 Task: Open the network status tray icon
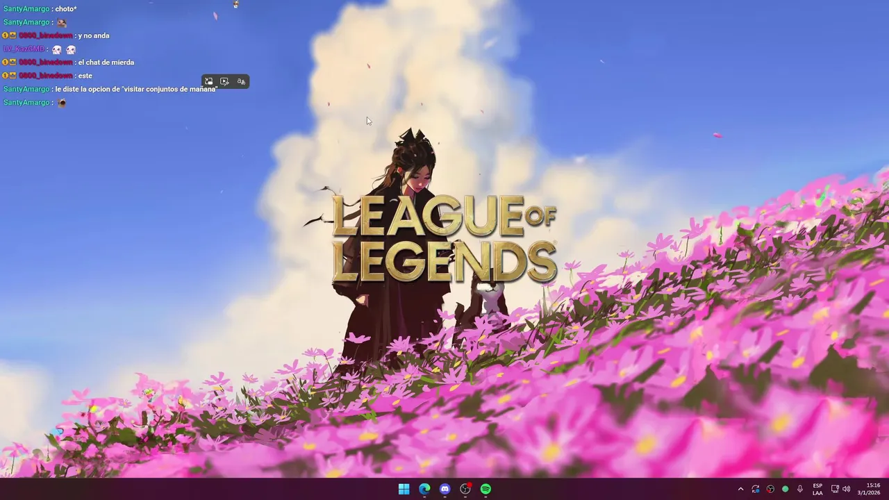[x=835, y=489]
